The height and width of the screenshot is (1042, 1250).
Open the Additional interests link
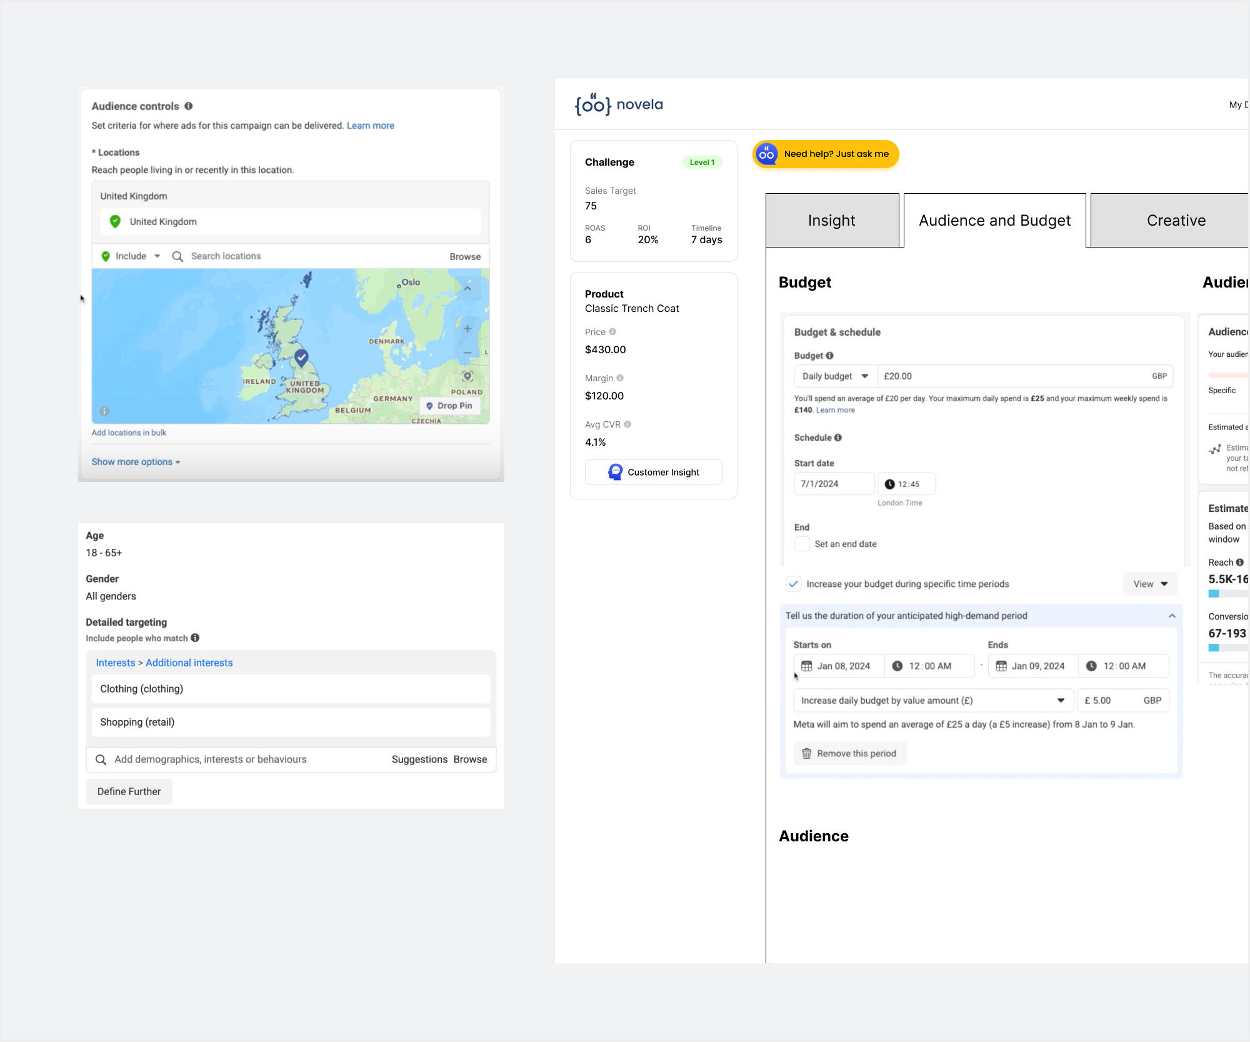coord(189,663)
